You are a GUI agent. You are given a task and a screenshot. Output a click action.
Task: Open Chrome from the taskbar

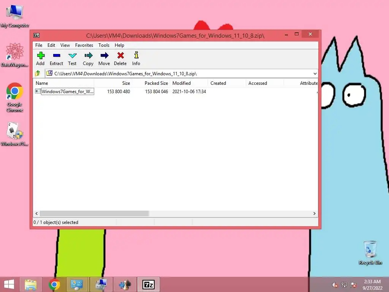[54, 284]
